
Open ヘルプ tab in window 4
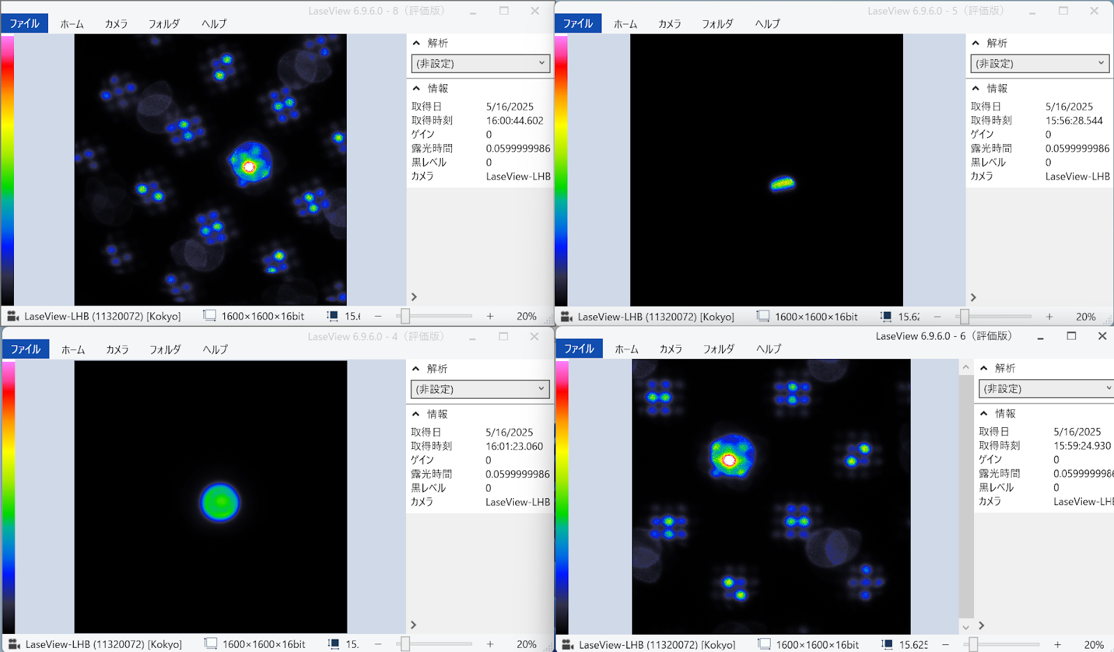[215, 349]
